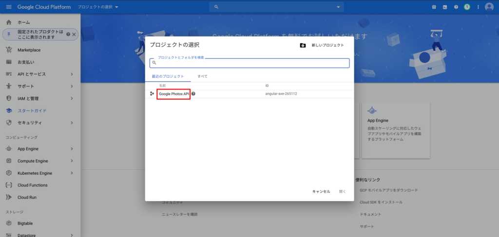Open the three-dot settings menu in header
The width and height of the screenshot is (499, 237).
click(478, 7)
